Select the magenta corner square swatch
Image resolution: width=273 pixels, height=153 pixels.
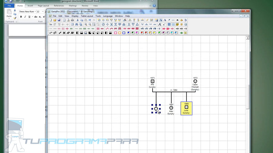click(137, 33)
